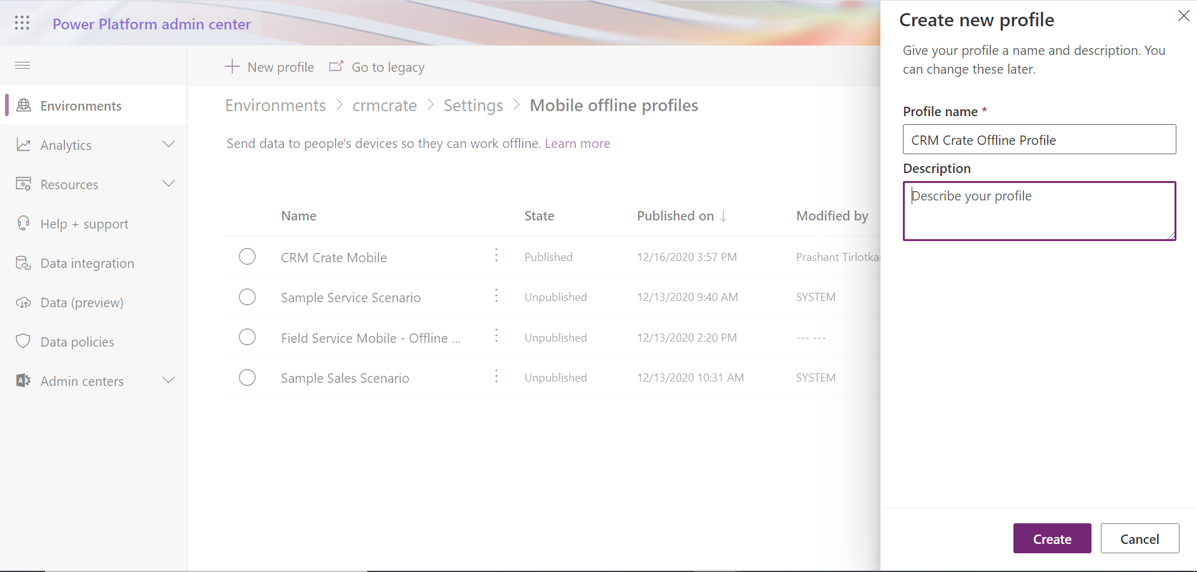Select the Sample Sales Scenario radio button
Image resolution: width=1197 pixels, height=572 pixels.
[247, 377]
